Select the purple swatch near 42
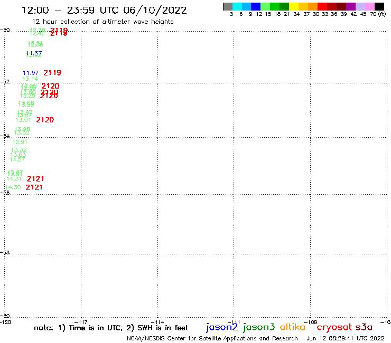The image size is (391, 343). point(351,6)
